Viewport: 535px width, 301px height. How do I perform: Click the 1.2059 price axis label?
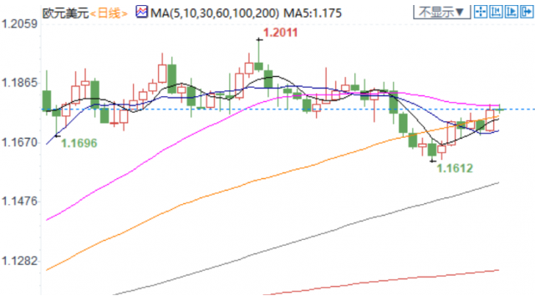[x=19, y=24]
